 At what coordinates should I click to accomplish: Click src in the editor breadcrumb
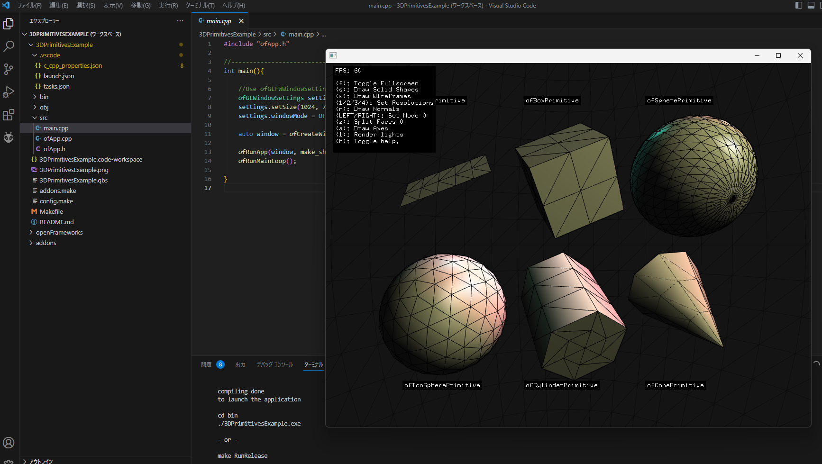[267, 34]
